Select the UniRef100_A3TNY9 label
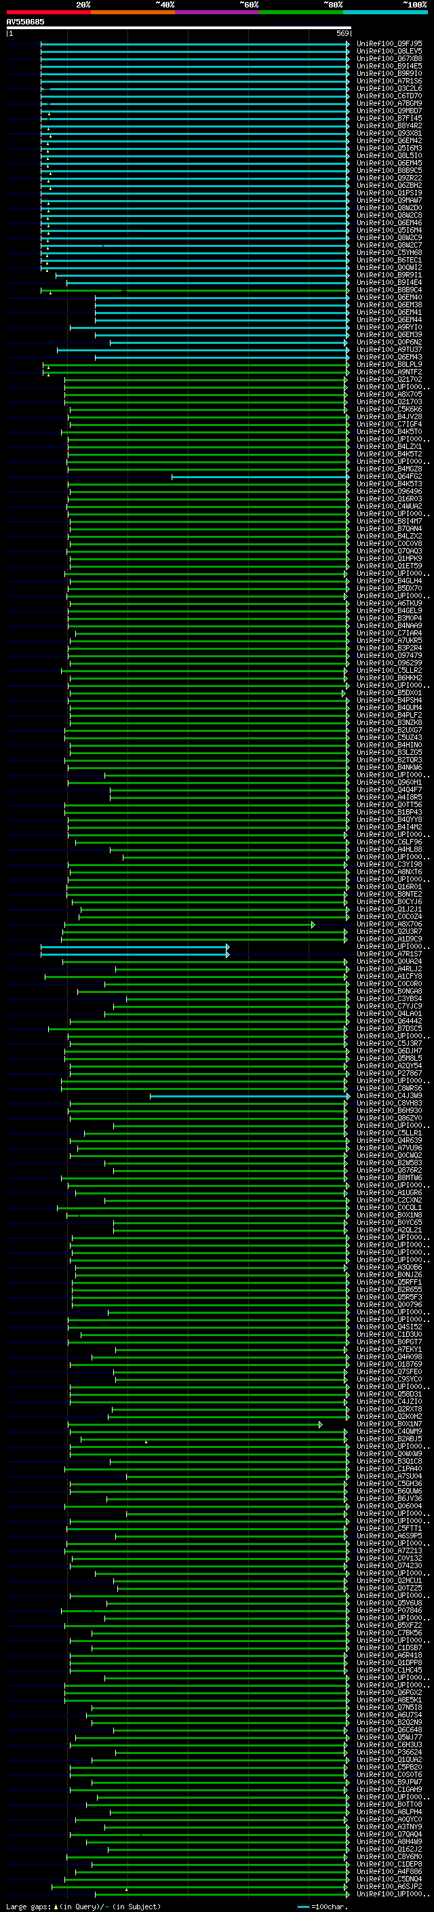 (x=389, y=1827)
